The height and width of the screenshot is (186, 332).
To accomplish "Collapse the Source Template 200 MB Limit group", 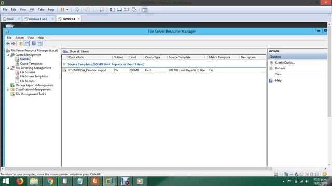I will (x=64, y=64).
